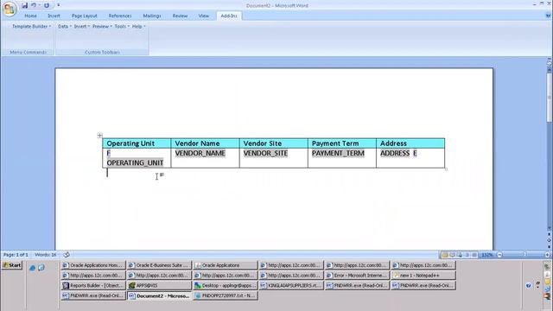Switch to the Home ribbon tab

coord(31,16)
